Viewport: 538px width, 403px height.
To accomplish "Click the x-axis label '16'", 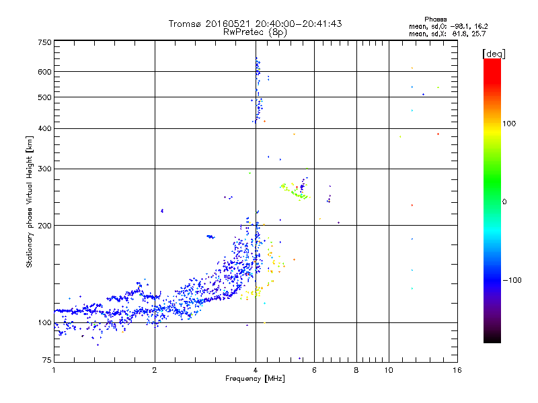I will (457, 370).
